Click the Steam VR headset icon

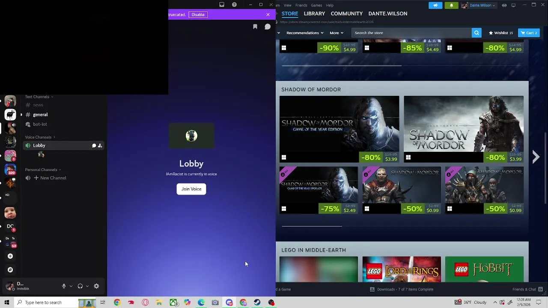click(504, 5)
